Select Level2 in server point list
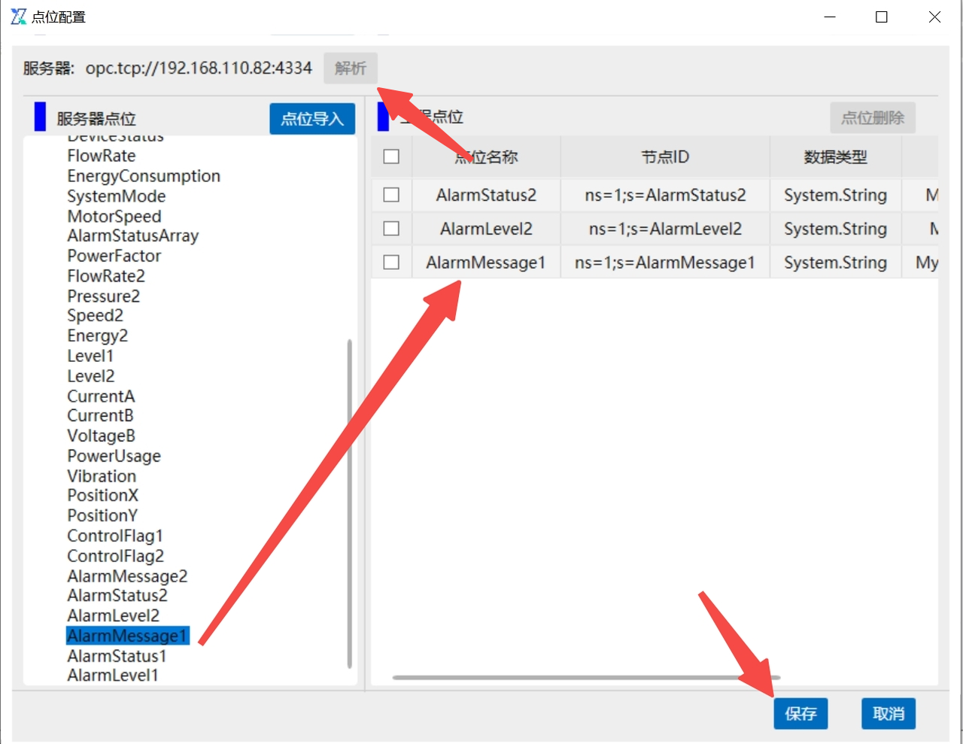 tap(91, 376)
